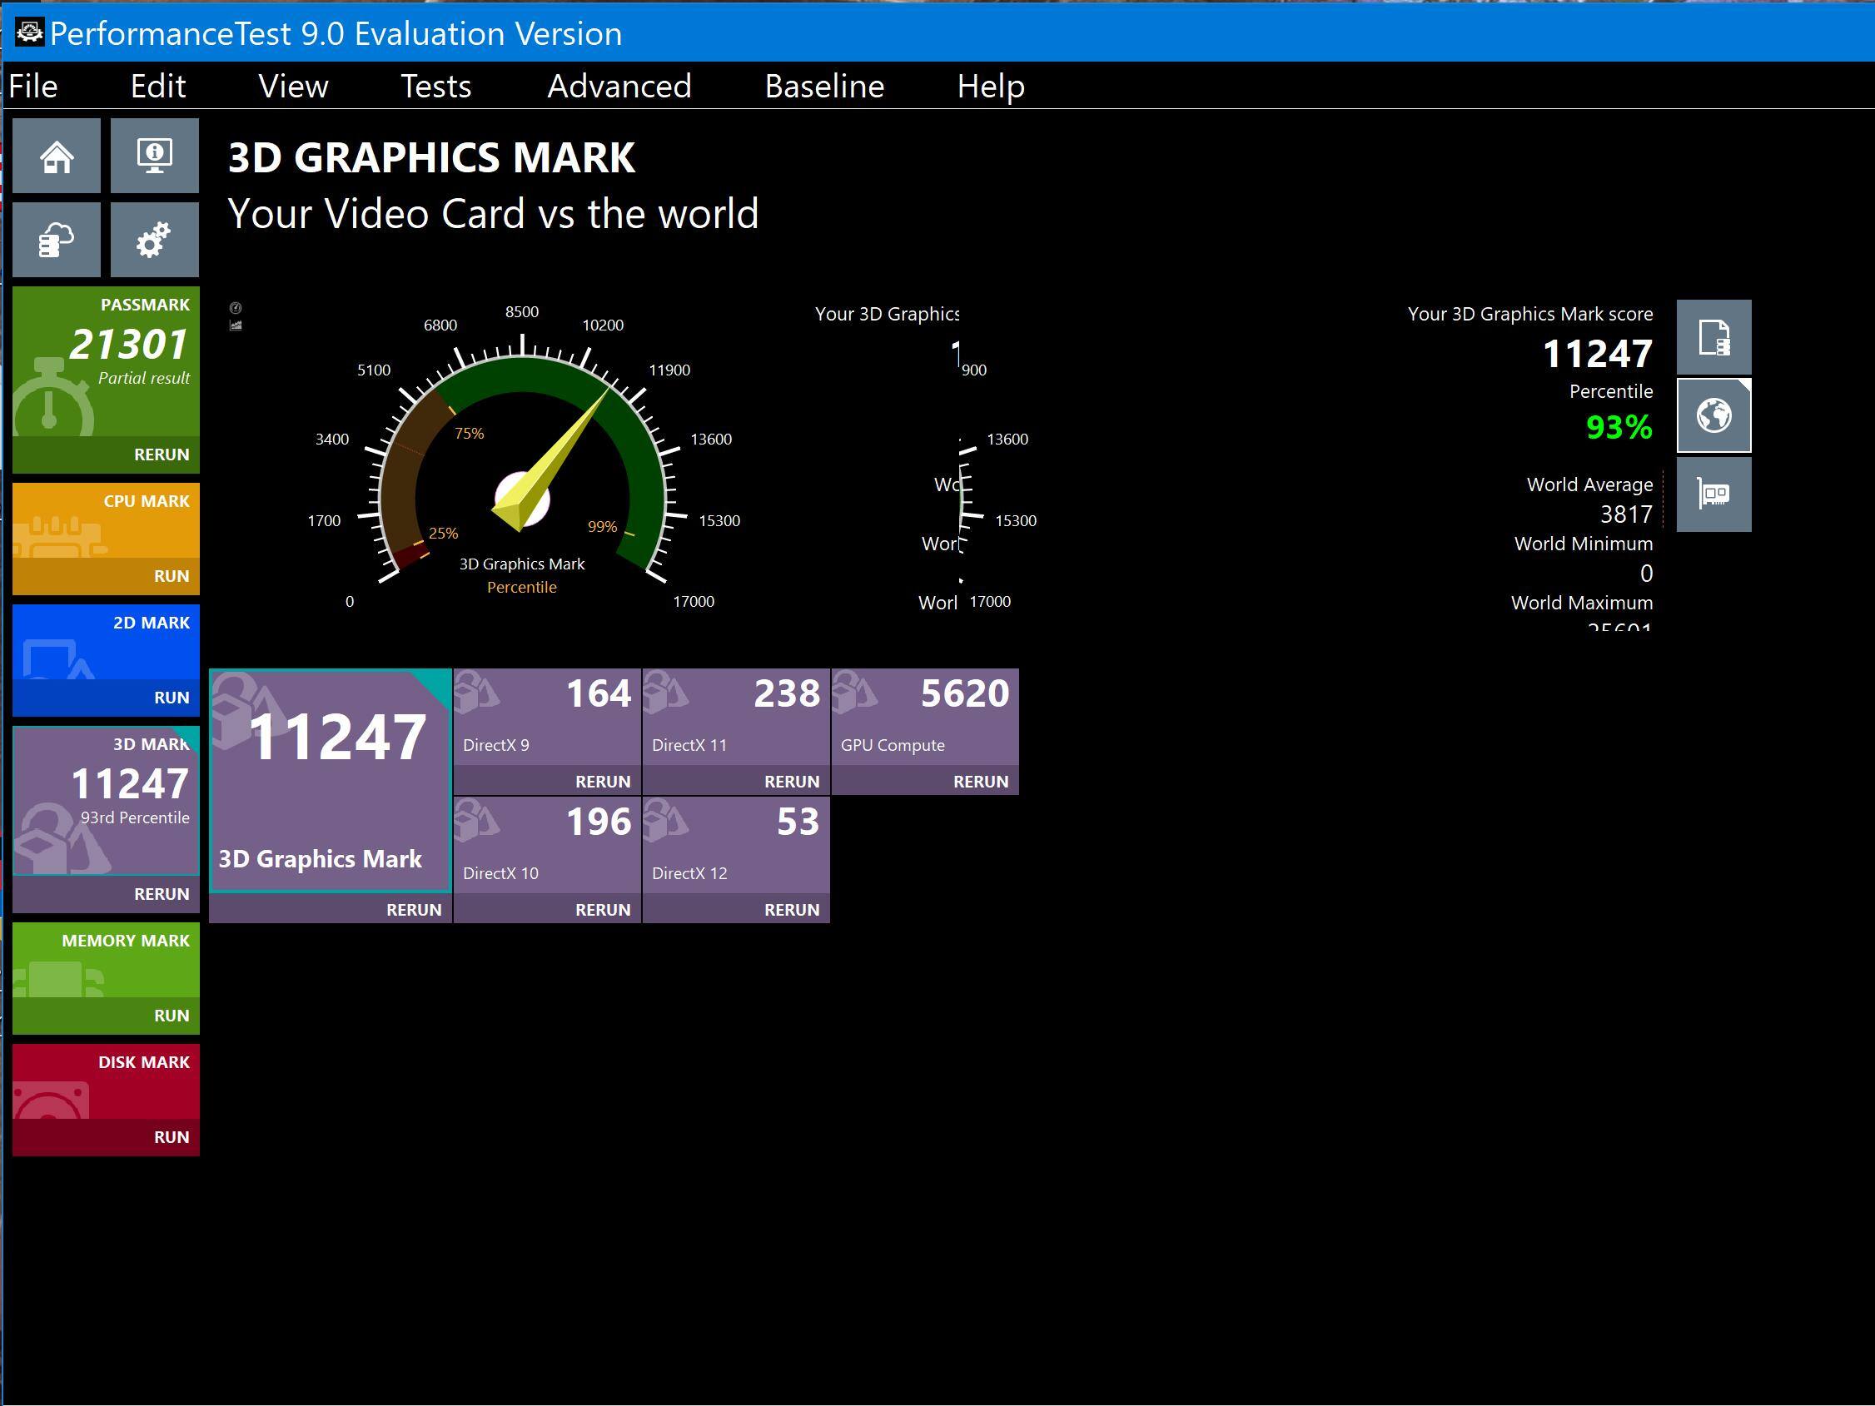This screenshot has width=1875, height=1406.
Task: Select the globe world comparison icon
Action: point(1713,416)
